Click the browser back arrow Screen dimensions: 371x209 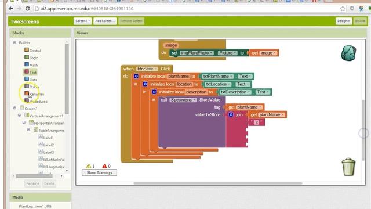pos(10,9)
